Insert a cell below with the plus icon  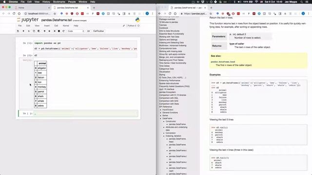(23, 31)
